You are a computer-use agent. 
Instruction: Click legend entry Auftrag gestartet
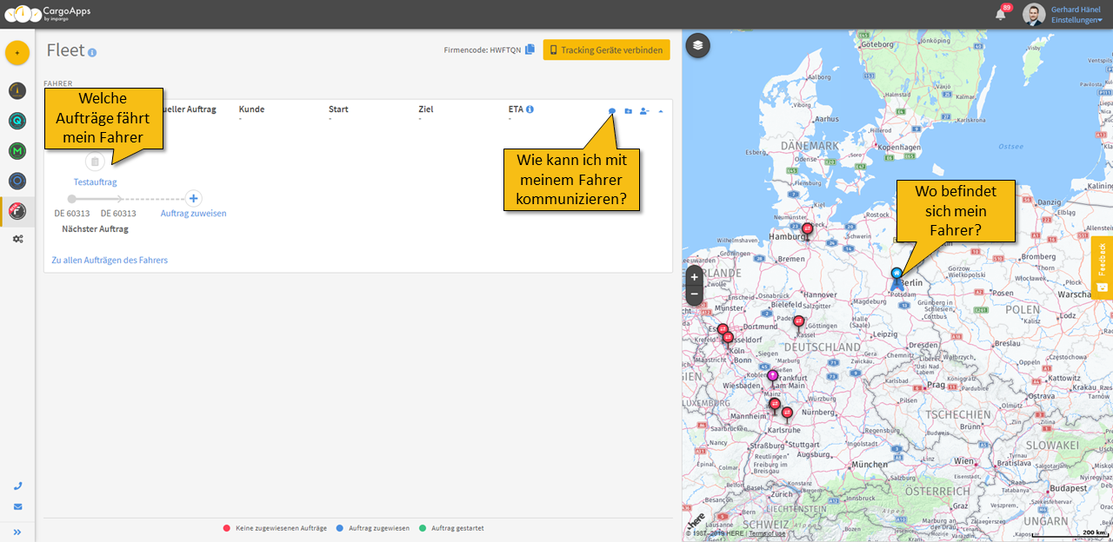(450, 528)
